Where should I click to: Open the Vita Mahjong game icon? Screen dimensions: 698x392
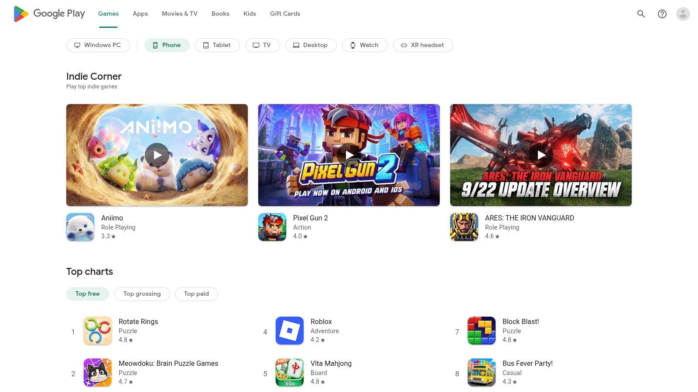(x=290, y=372)
